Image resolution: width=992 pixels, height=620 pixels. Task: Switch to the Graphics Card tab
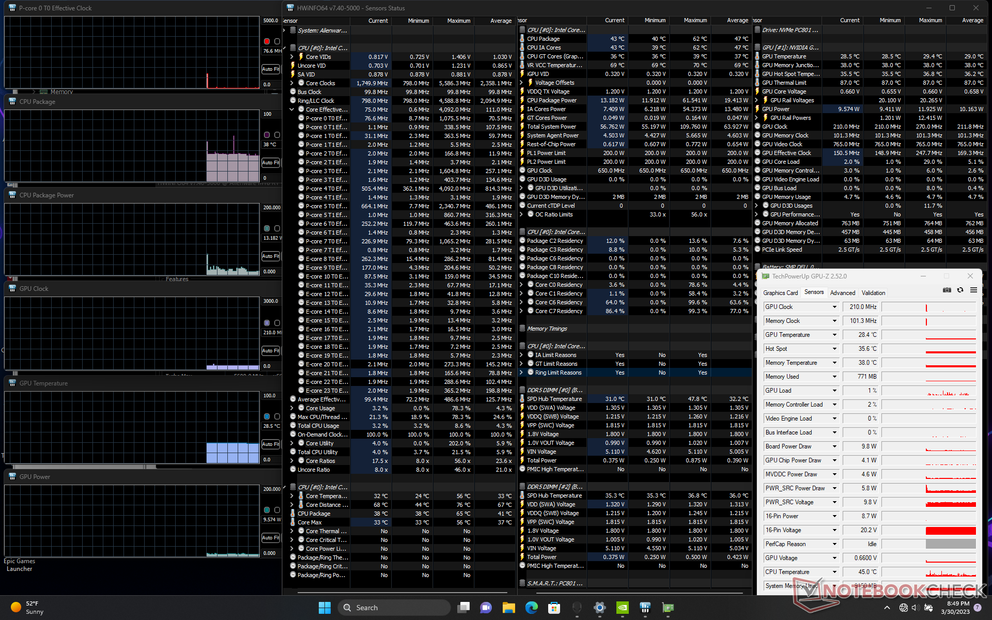click(x=780, y=293)
